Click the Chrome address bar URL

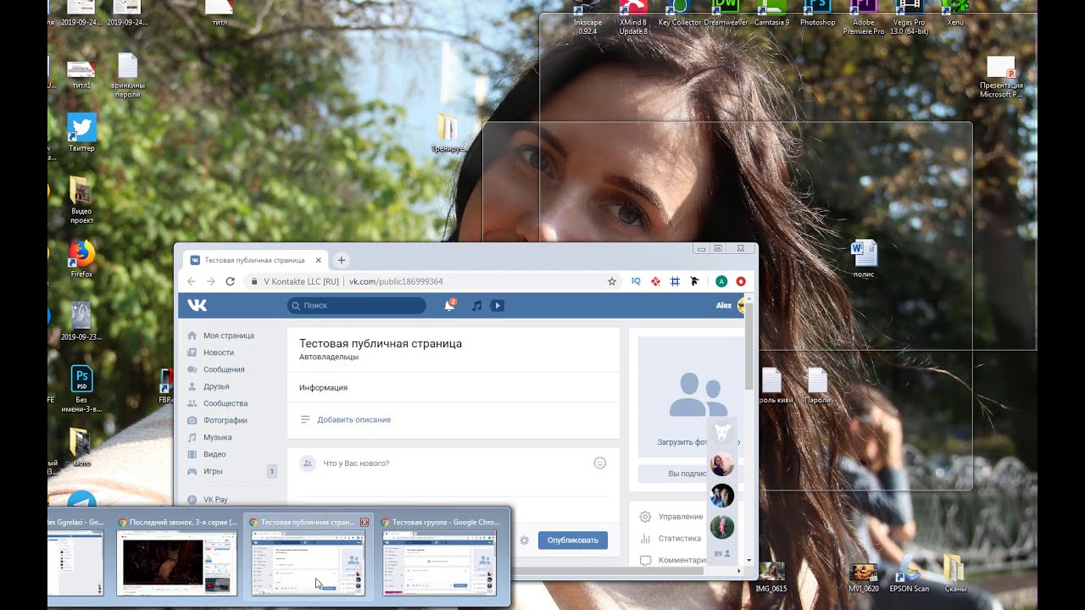tap(396, 281)
